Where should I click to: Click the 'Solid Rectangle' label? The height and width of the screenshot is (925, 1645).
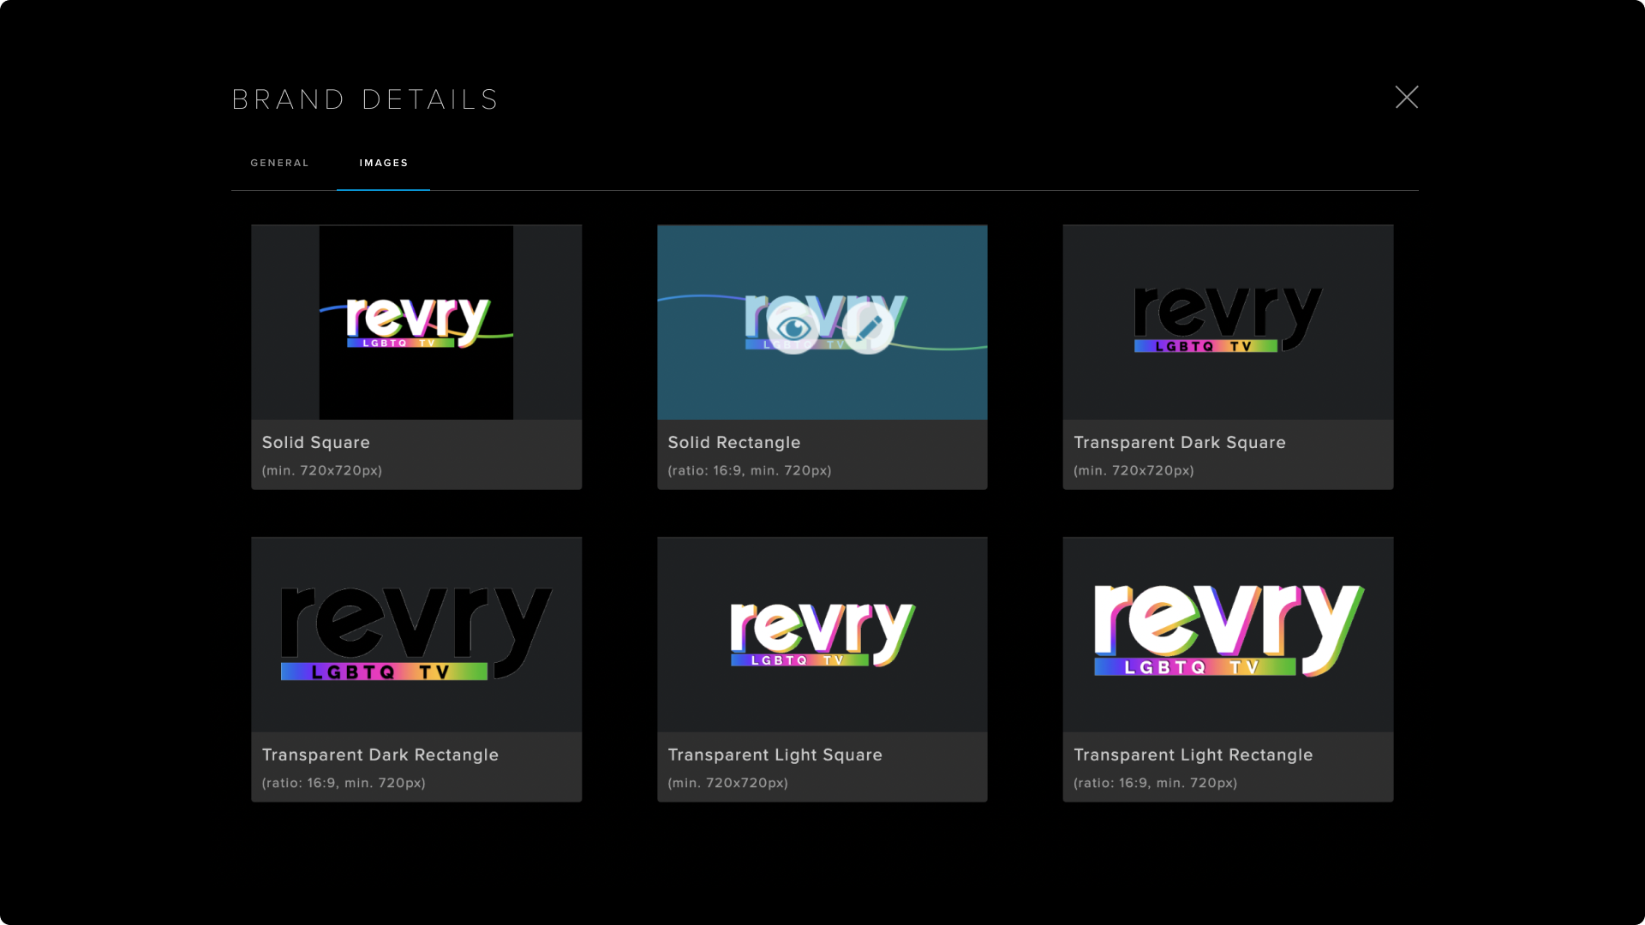pyautogui.click(x=734, y=443)
